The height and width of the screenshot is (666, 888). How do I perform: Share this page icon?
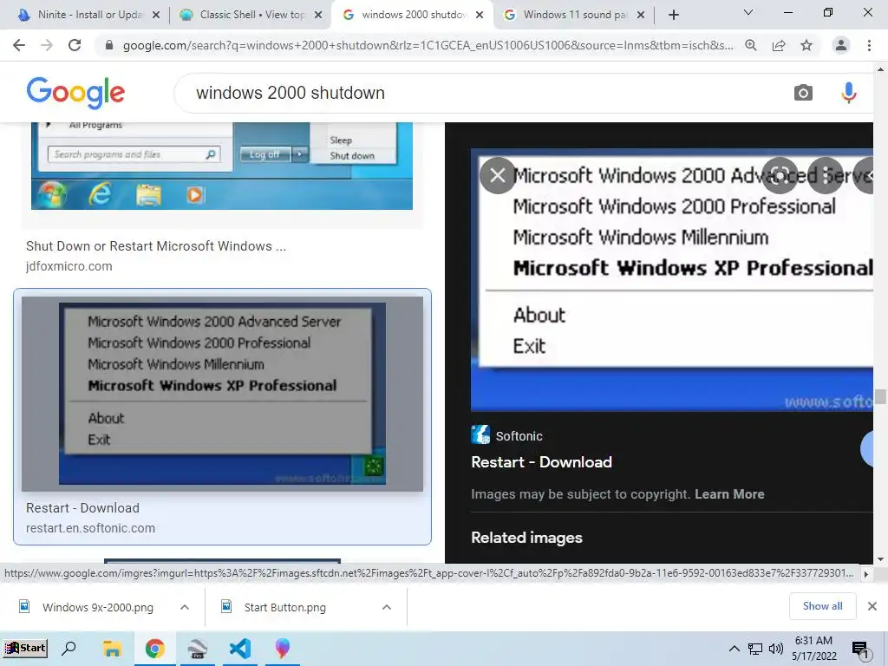click(779, 45)
